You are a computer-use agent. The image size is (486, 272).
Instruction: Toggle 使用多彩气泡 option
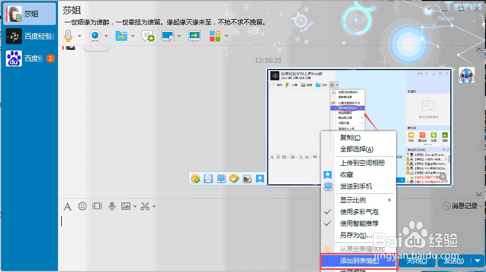359,211
